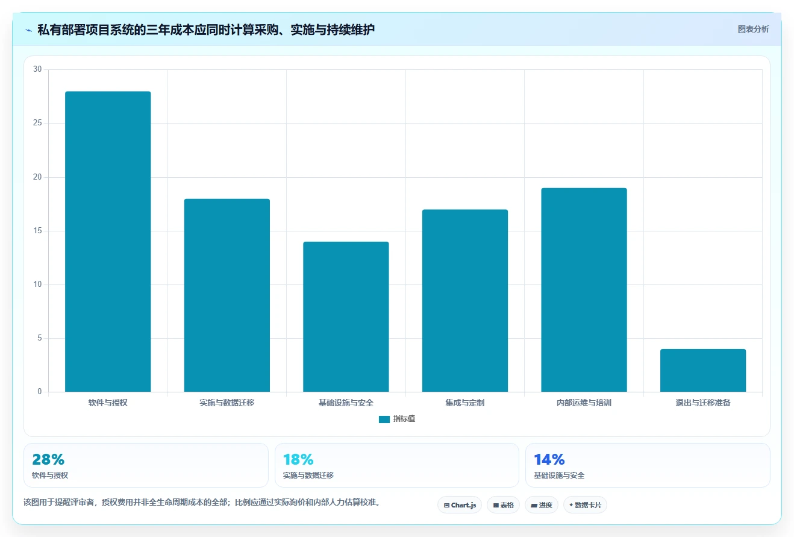
Task: Click the 集成与定制 bar in chart
Action: point(465,301)
